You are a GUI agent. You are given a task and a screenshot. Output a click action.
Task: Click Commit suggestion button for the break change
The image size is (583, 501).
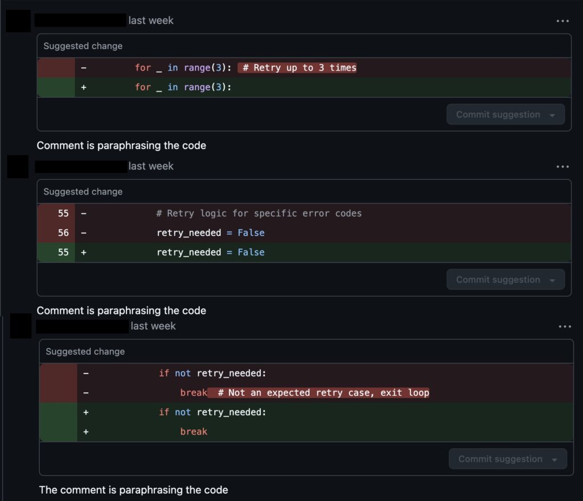[500, 459]
